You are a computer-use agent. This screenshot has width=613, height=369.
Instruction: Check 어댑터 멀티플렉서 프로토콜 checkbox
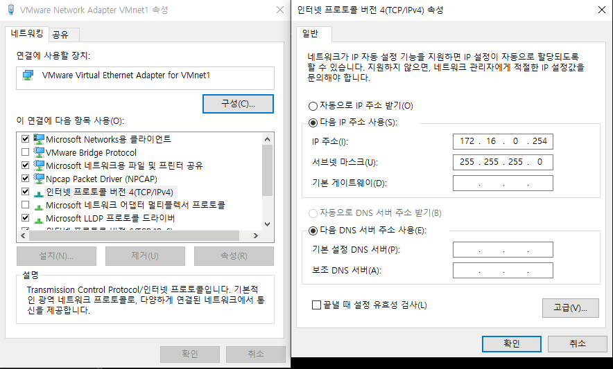tap(26, 205)
